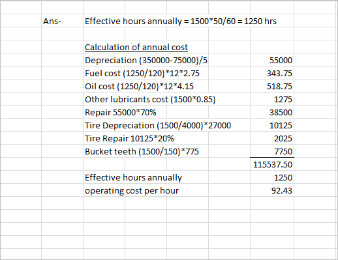Image resolution: width=338 pixels, height=260 pixels.
Task: Click the 'Fuel cost (1250/120)*12*2.75' label
Action: coord(142,73)
